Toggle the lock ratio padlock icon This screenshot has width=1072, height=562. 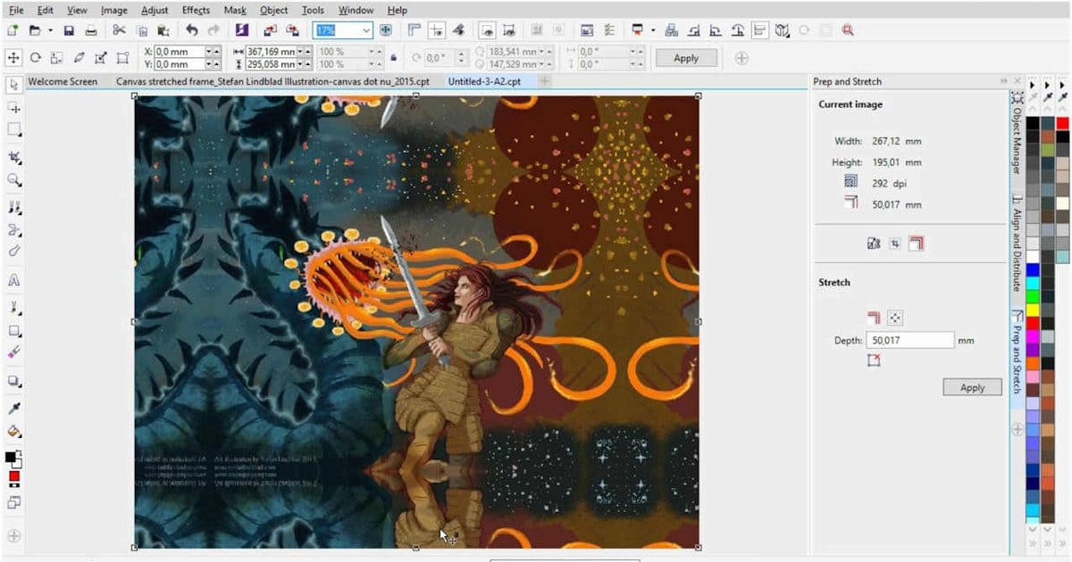tap(393, 58)
